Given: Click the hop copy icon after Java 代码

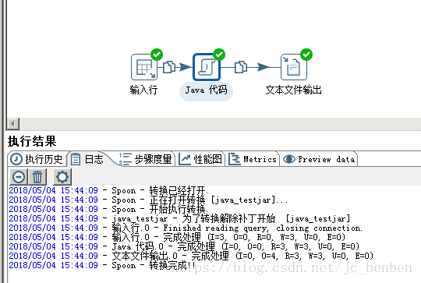Looking at the screenshot, I should (241, 67).
